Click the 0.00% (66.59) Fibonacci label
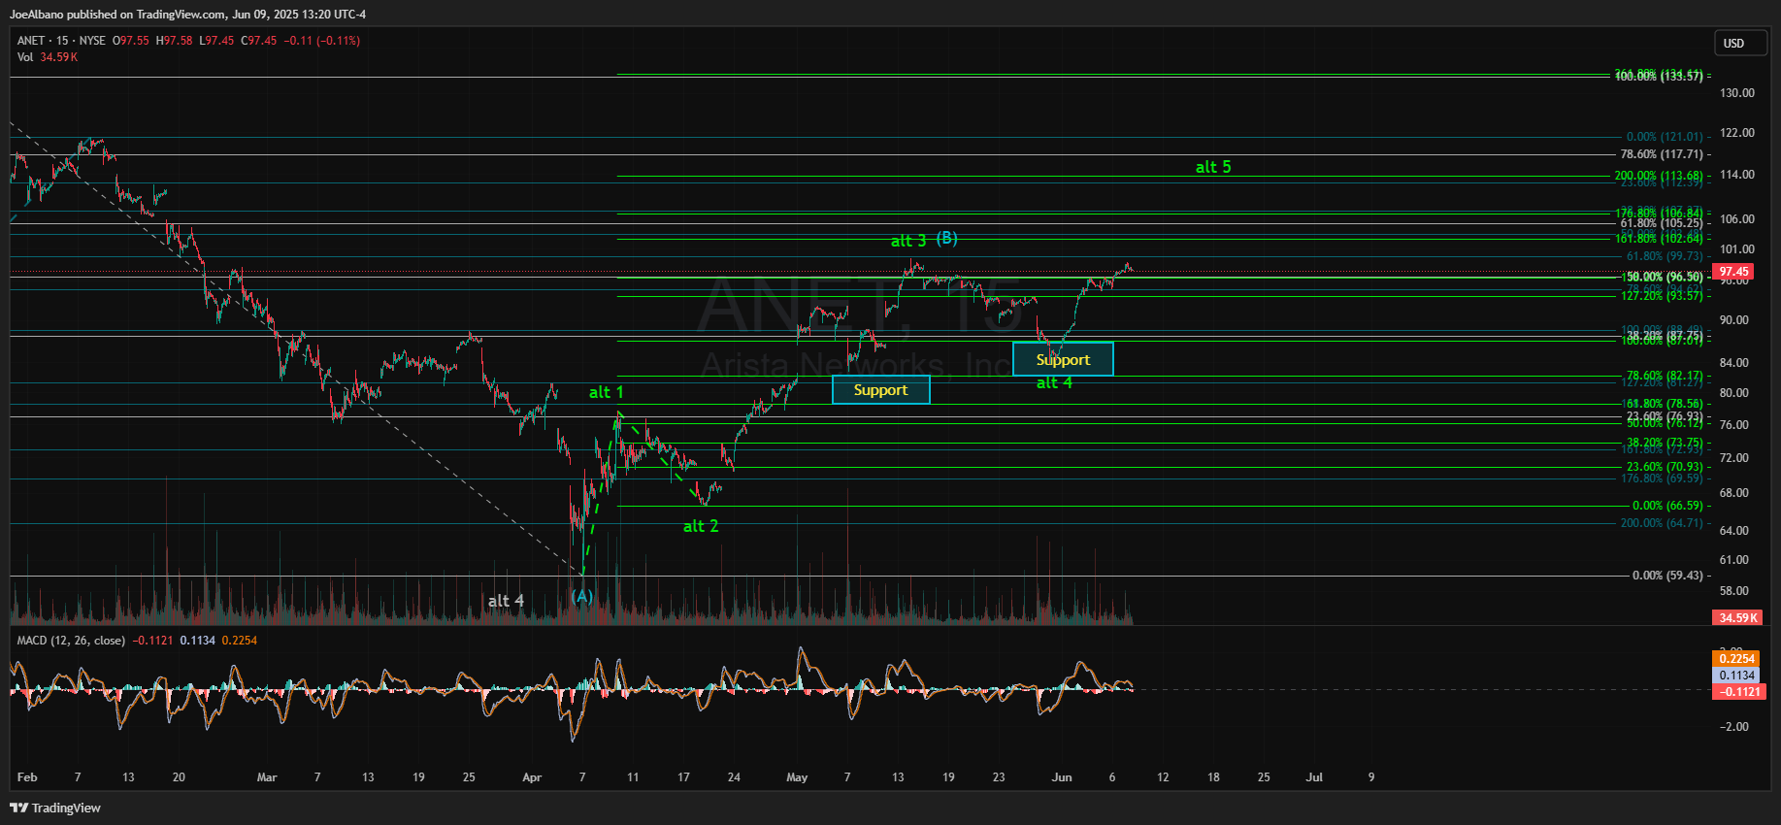1781x825 pixels. pyautogui.click(x=1667, y=506)
